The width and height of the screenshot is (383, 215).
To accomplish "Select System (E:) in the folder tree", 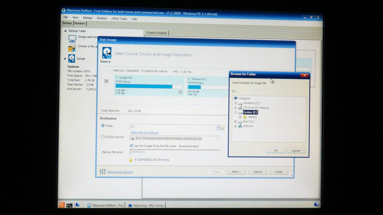I will 250,112.
